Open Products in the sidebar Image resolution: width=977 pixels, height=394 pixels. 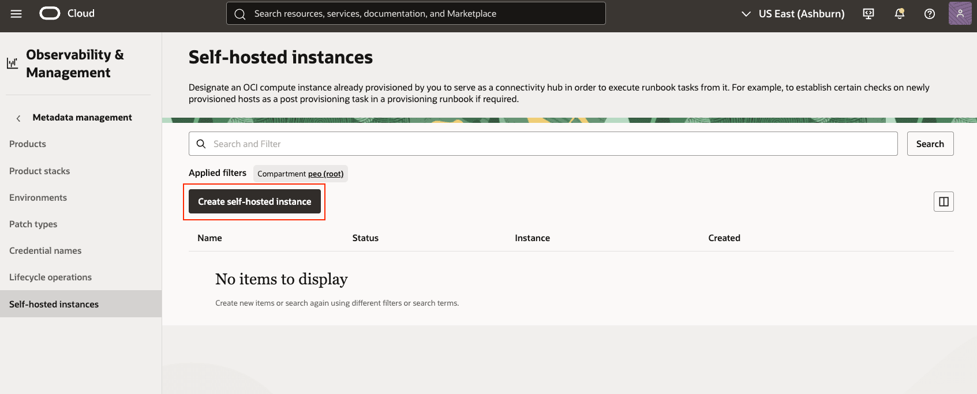[x=28, y=144]
